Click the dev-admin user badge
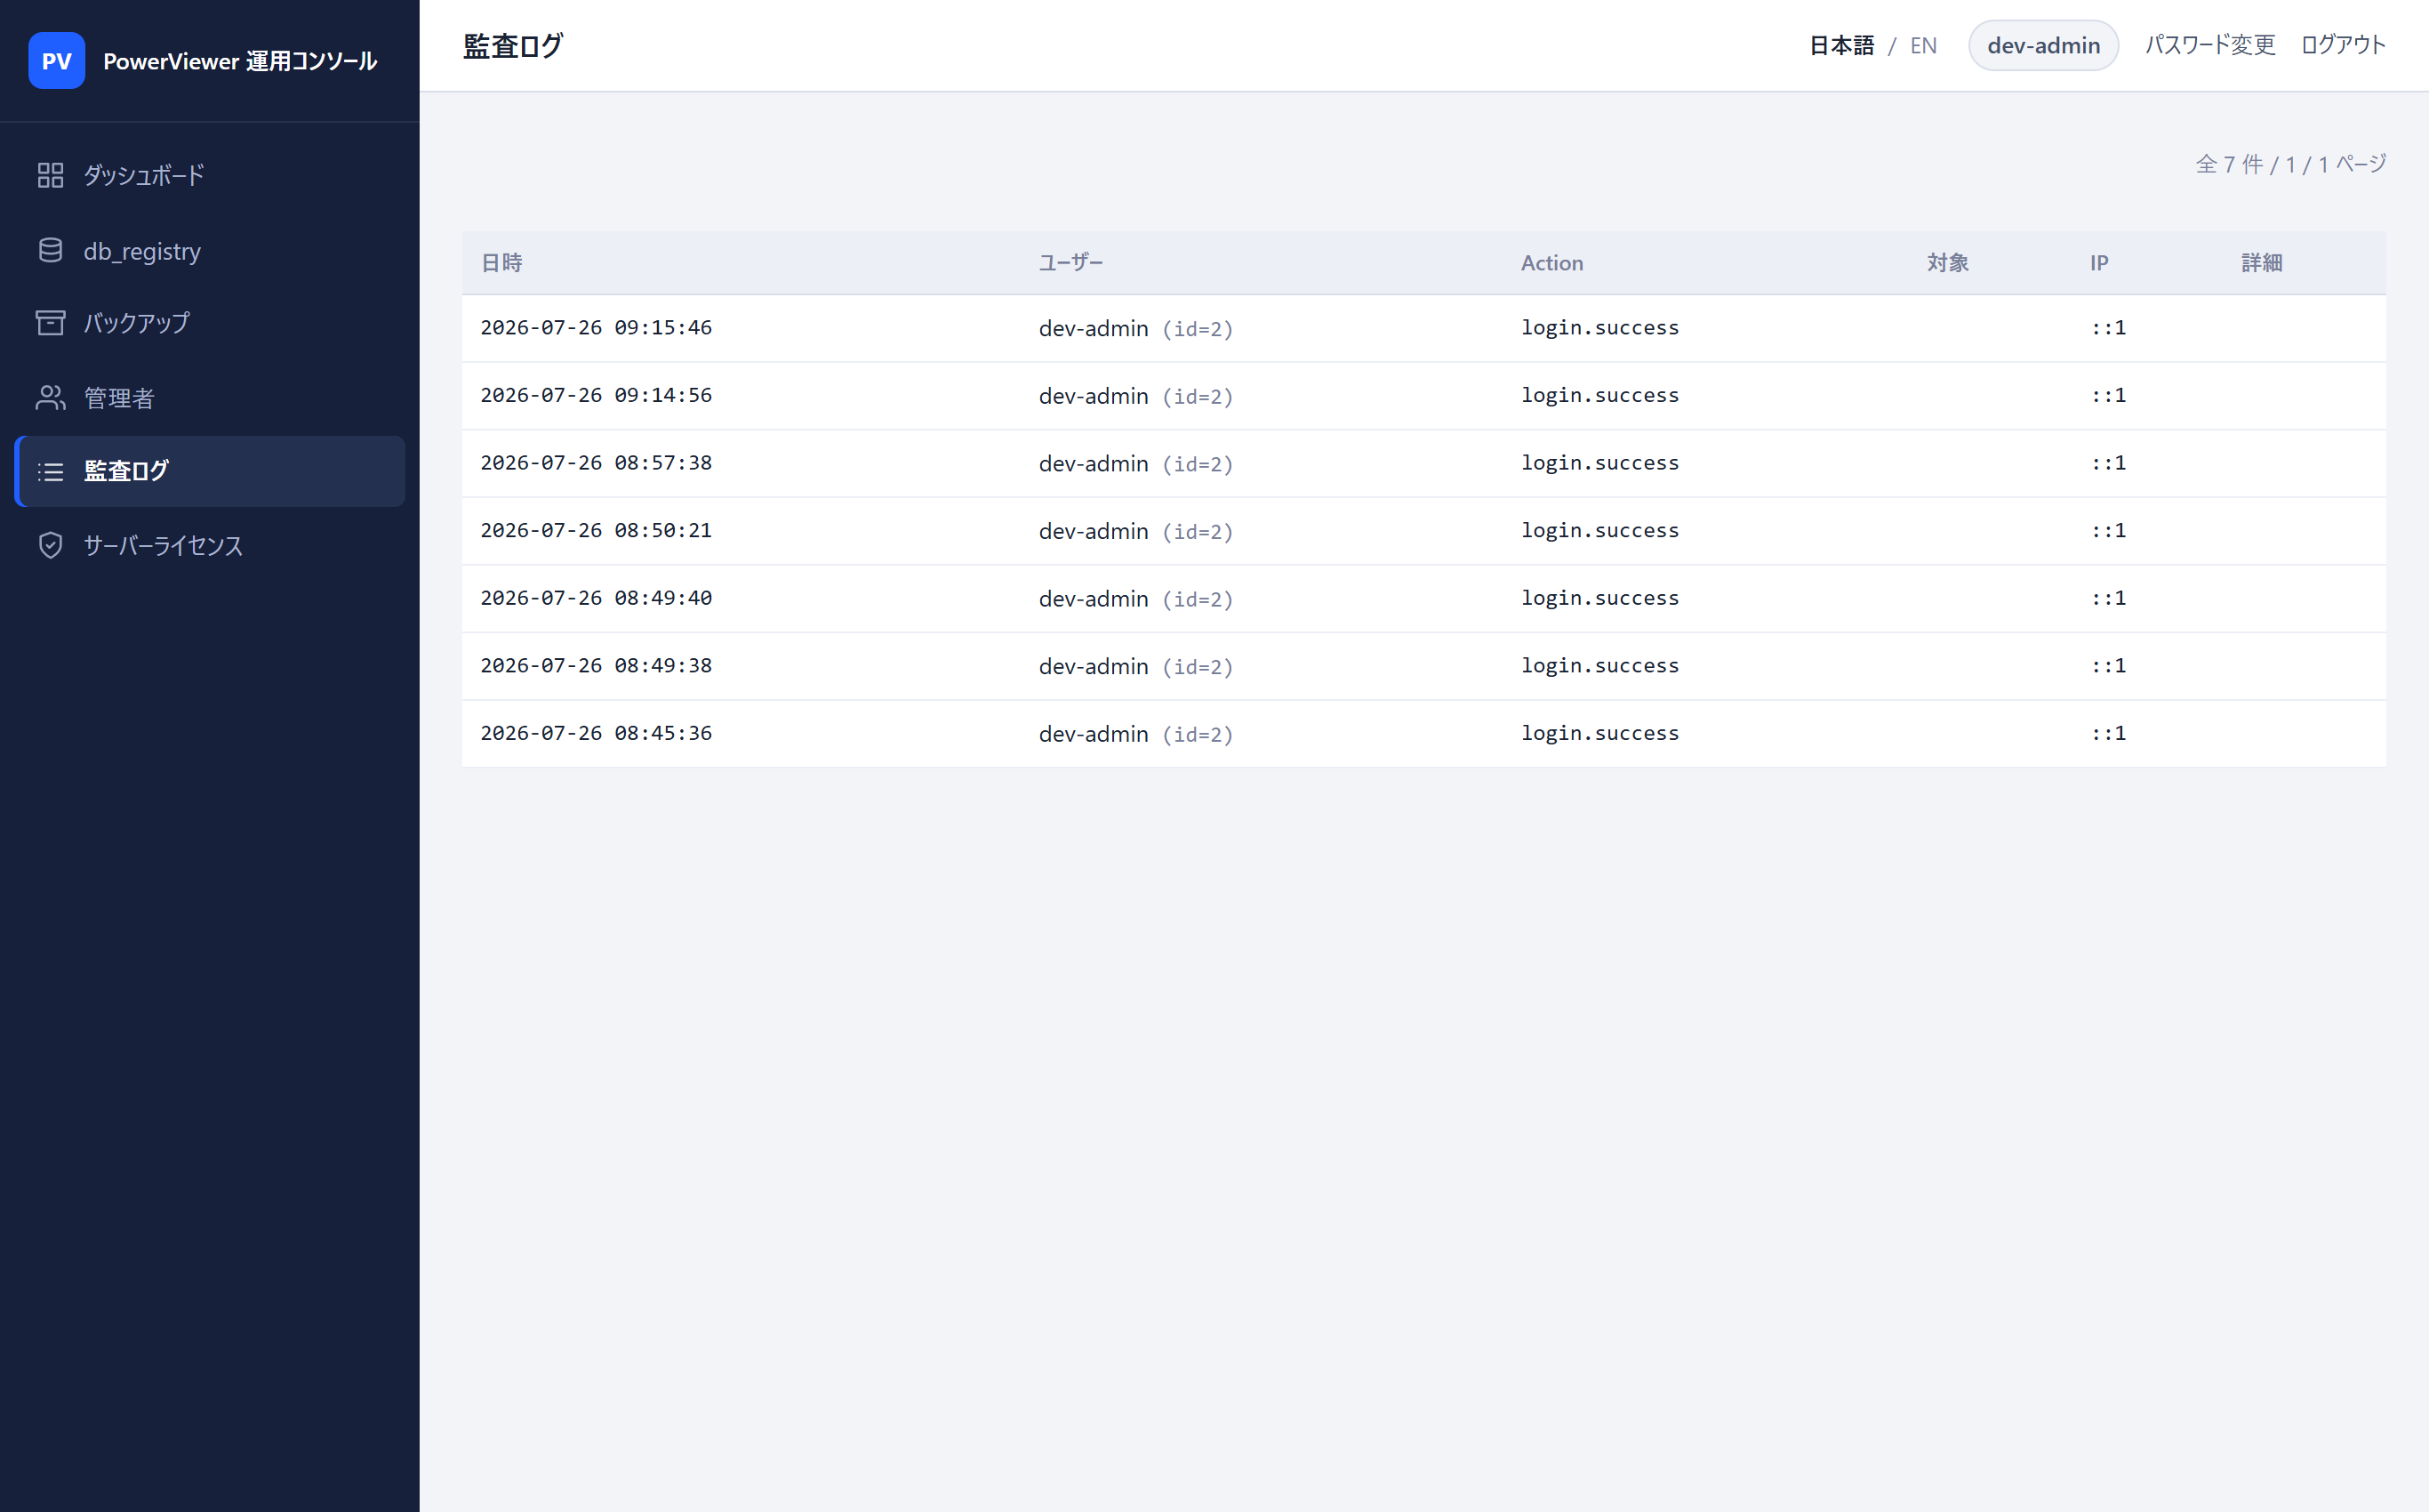 pos(2043,45)
